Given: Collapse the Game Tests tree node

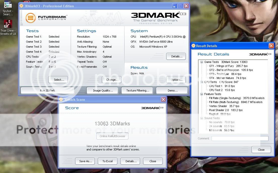Looking at the screenshot, I should (202, 62).
